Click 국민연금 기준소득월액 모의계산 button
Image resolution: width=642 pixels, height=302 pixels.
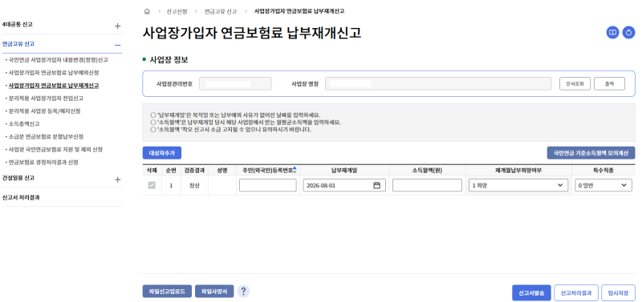[x=591, y=153]
